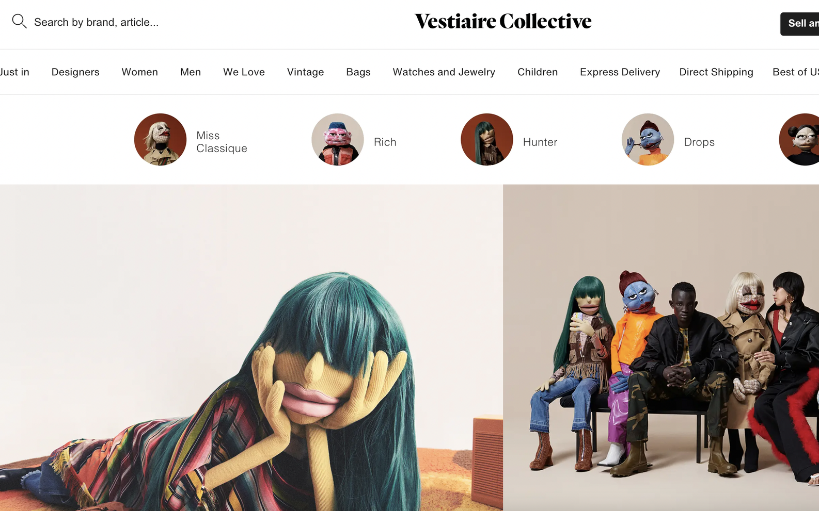Go to Vestiaire Collective home logo
Screen dimensions: 819x511
point(503,21)
